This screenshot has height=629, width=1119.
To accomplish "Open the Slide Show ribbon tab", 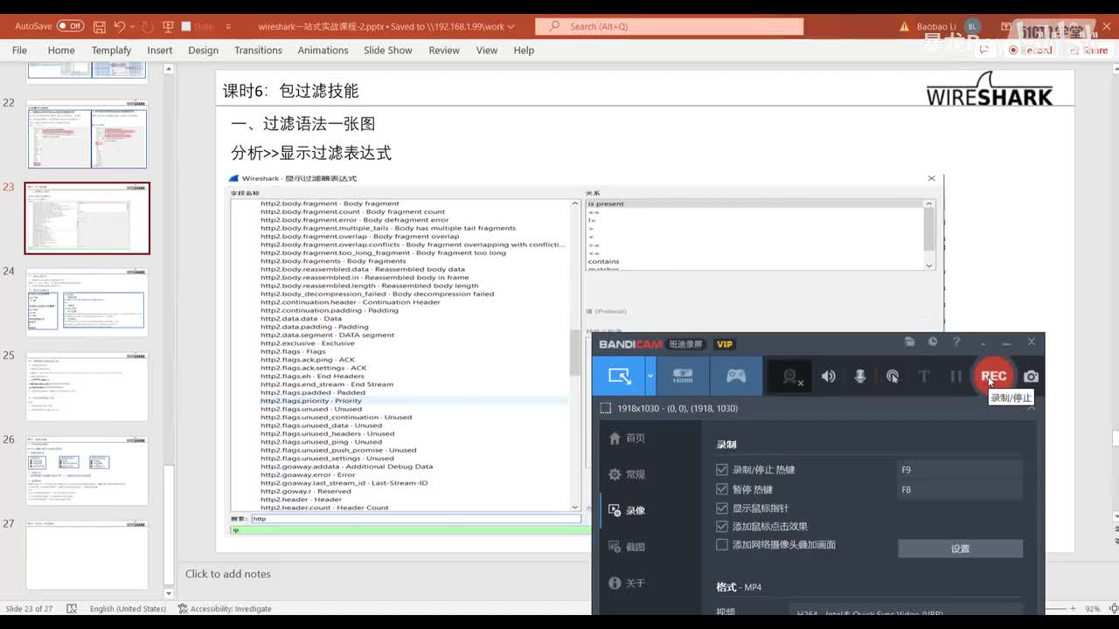I will tap(388, 51).
